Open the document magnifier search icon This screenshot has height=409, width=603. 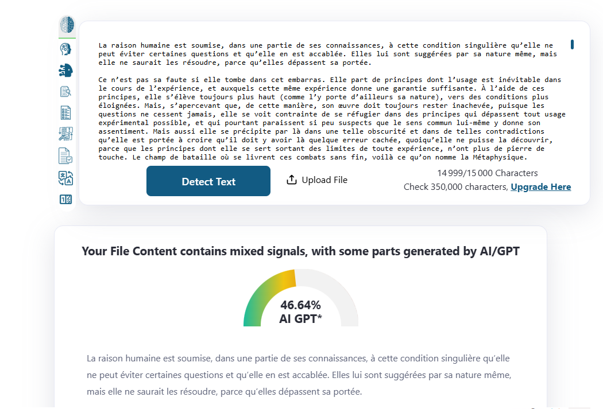[66, 92]
